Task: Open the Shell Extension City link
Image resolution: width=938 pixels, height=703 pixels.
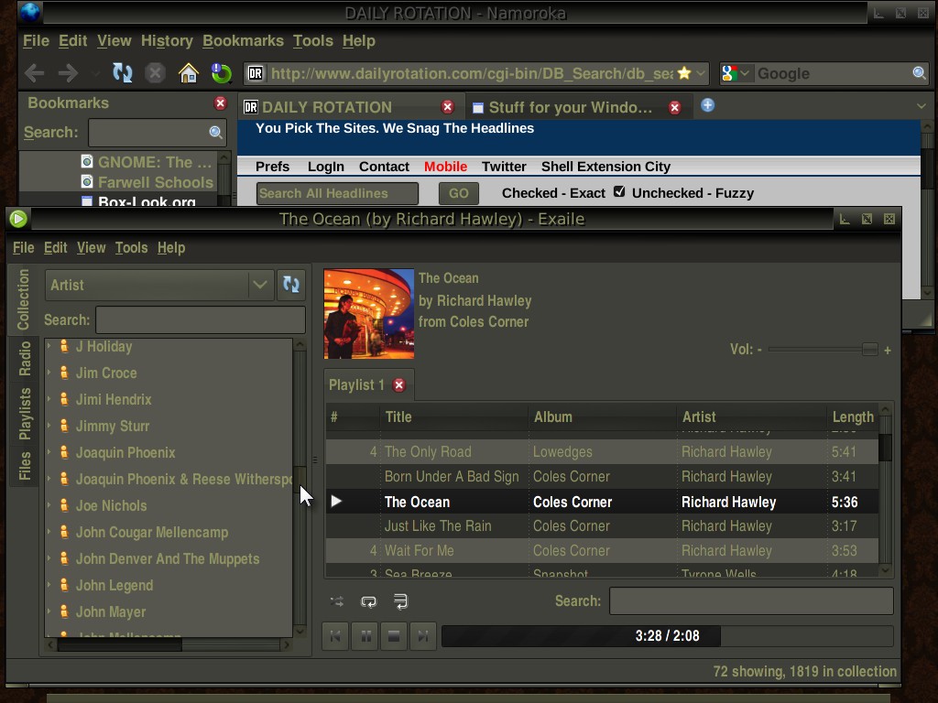Action: (606, 167)
